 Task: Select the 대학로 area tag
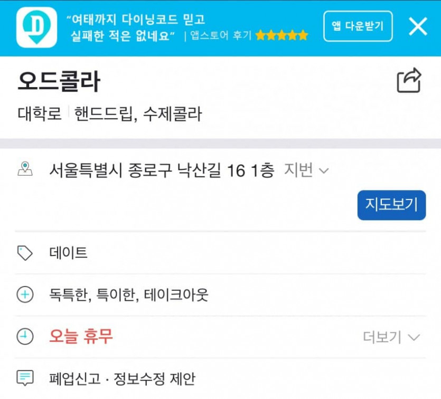tap(40, 114)
